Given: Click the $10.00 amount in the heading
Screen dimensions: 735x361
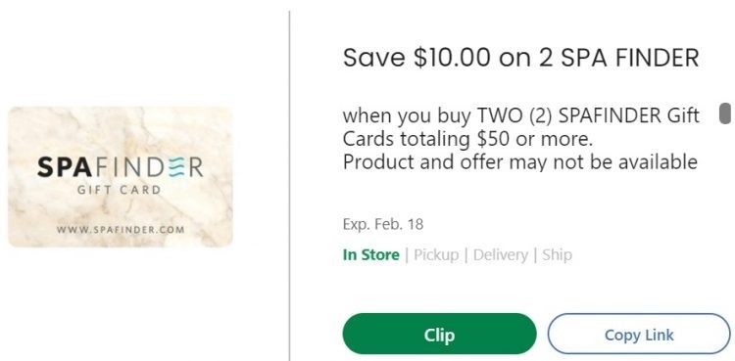Looking at the screenshot, I should point(452,58).
